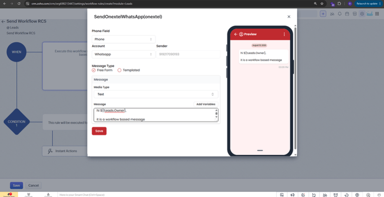
Task: Click the megaphone icon in bottom bar
Action: coord(293,195)
